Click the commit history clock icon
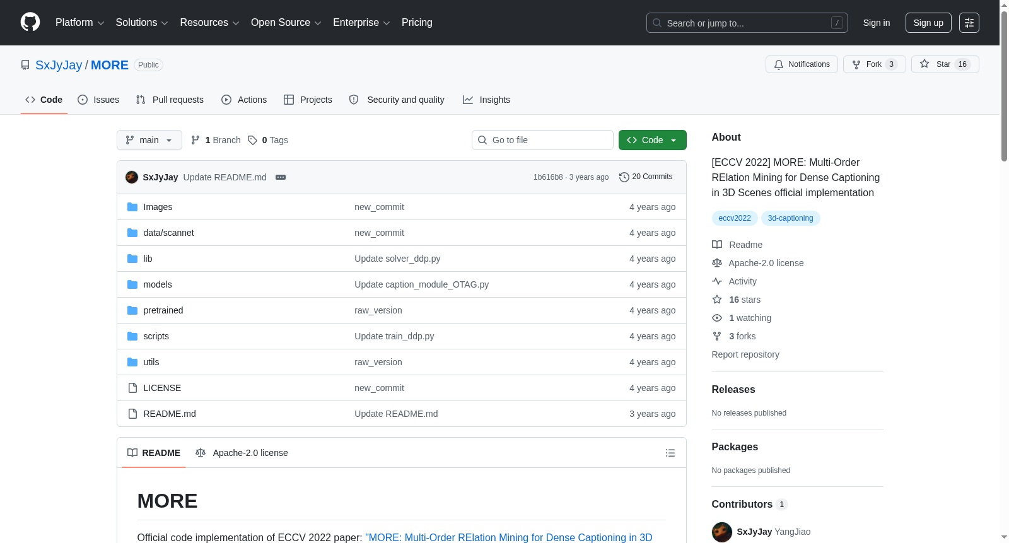1009x543 pixels. point(624,177)
